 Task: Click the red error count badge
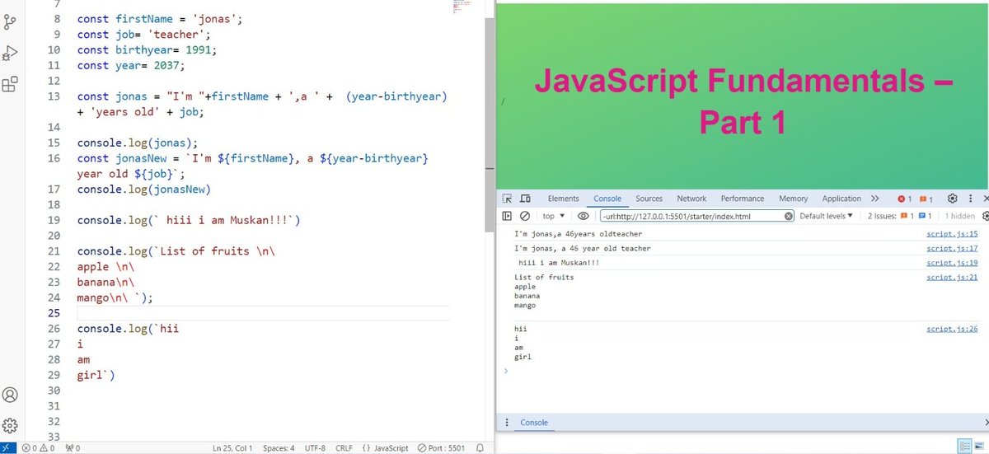tap(904, 199)
